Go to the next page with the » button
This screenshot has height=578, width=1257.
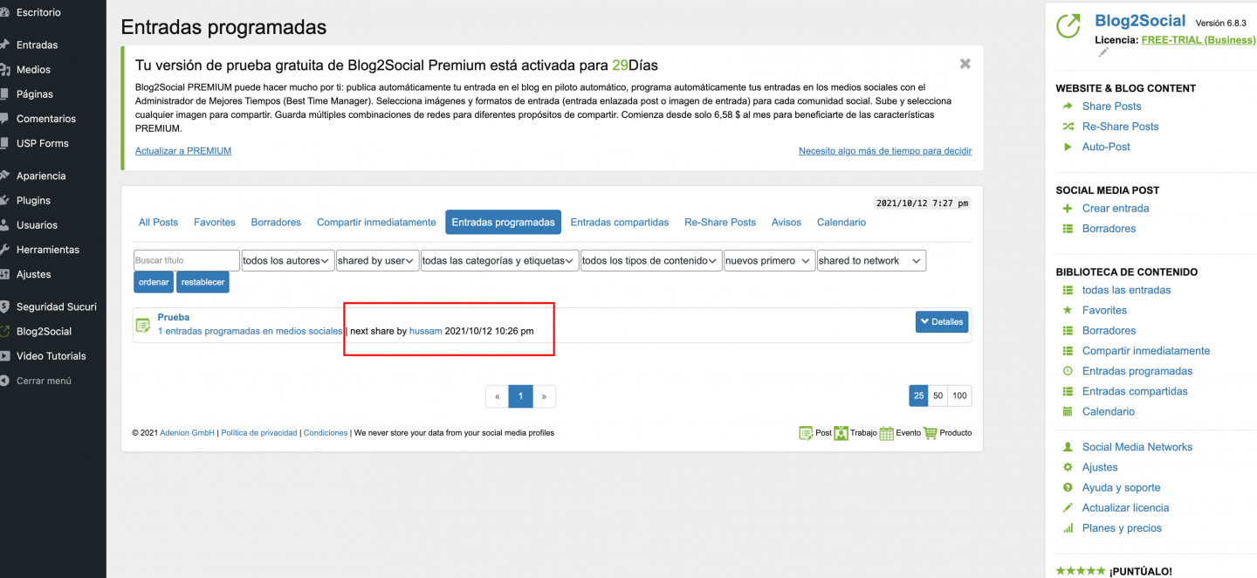click(x=544, y=396)
